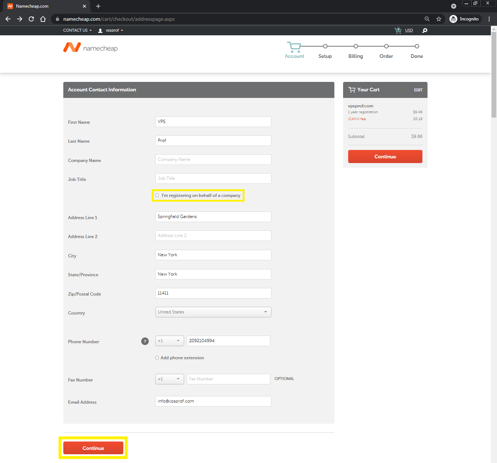
Task: Open the shopping cart icon in top bar
Action: click(398, 30)
